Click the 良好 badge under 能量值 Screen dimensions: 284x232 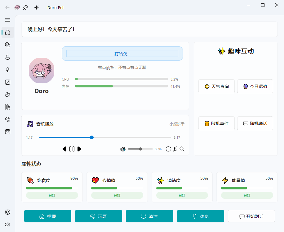coord(247,195)
